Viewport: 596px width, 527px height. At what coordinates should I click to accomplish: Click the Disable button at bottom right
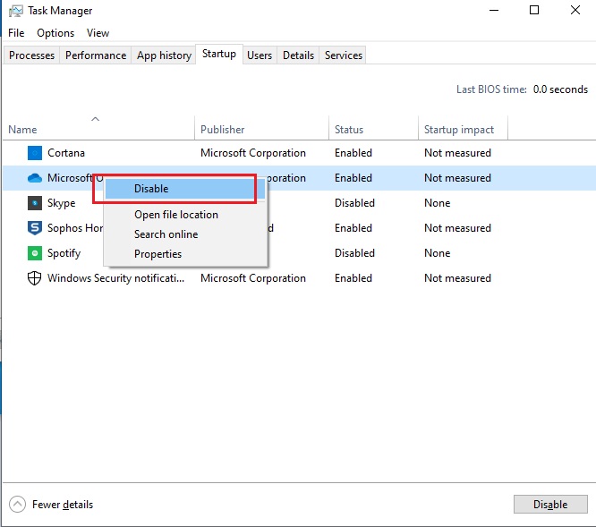pyautogui.click(x=550, y=505)
